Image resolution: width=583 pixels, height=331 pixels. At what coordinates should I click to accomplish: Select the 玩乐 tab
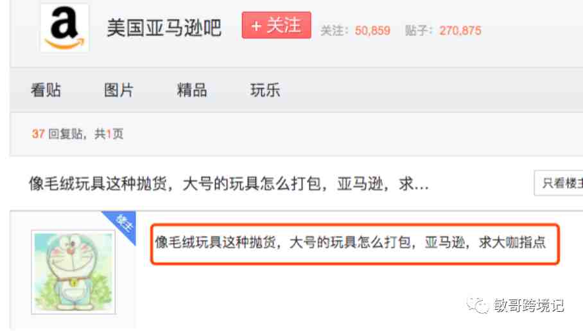pyautogui.click(x=265, y=90)
